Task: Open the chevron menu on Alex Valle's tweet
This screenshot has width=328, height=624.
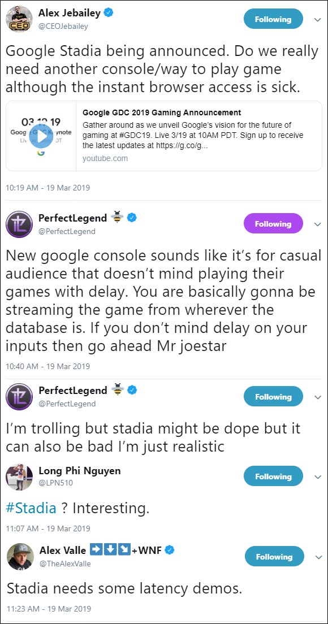Action: point(318,556)
